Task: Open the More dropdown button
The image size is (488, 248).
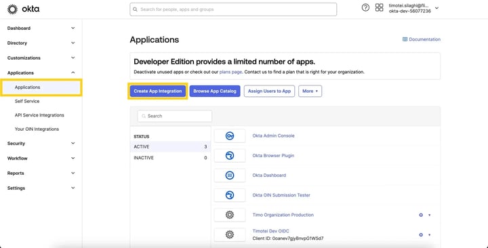Action: click(310, 91)
